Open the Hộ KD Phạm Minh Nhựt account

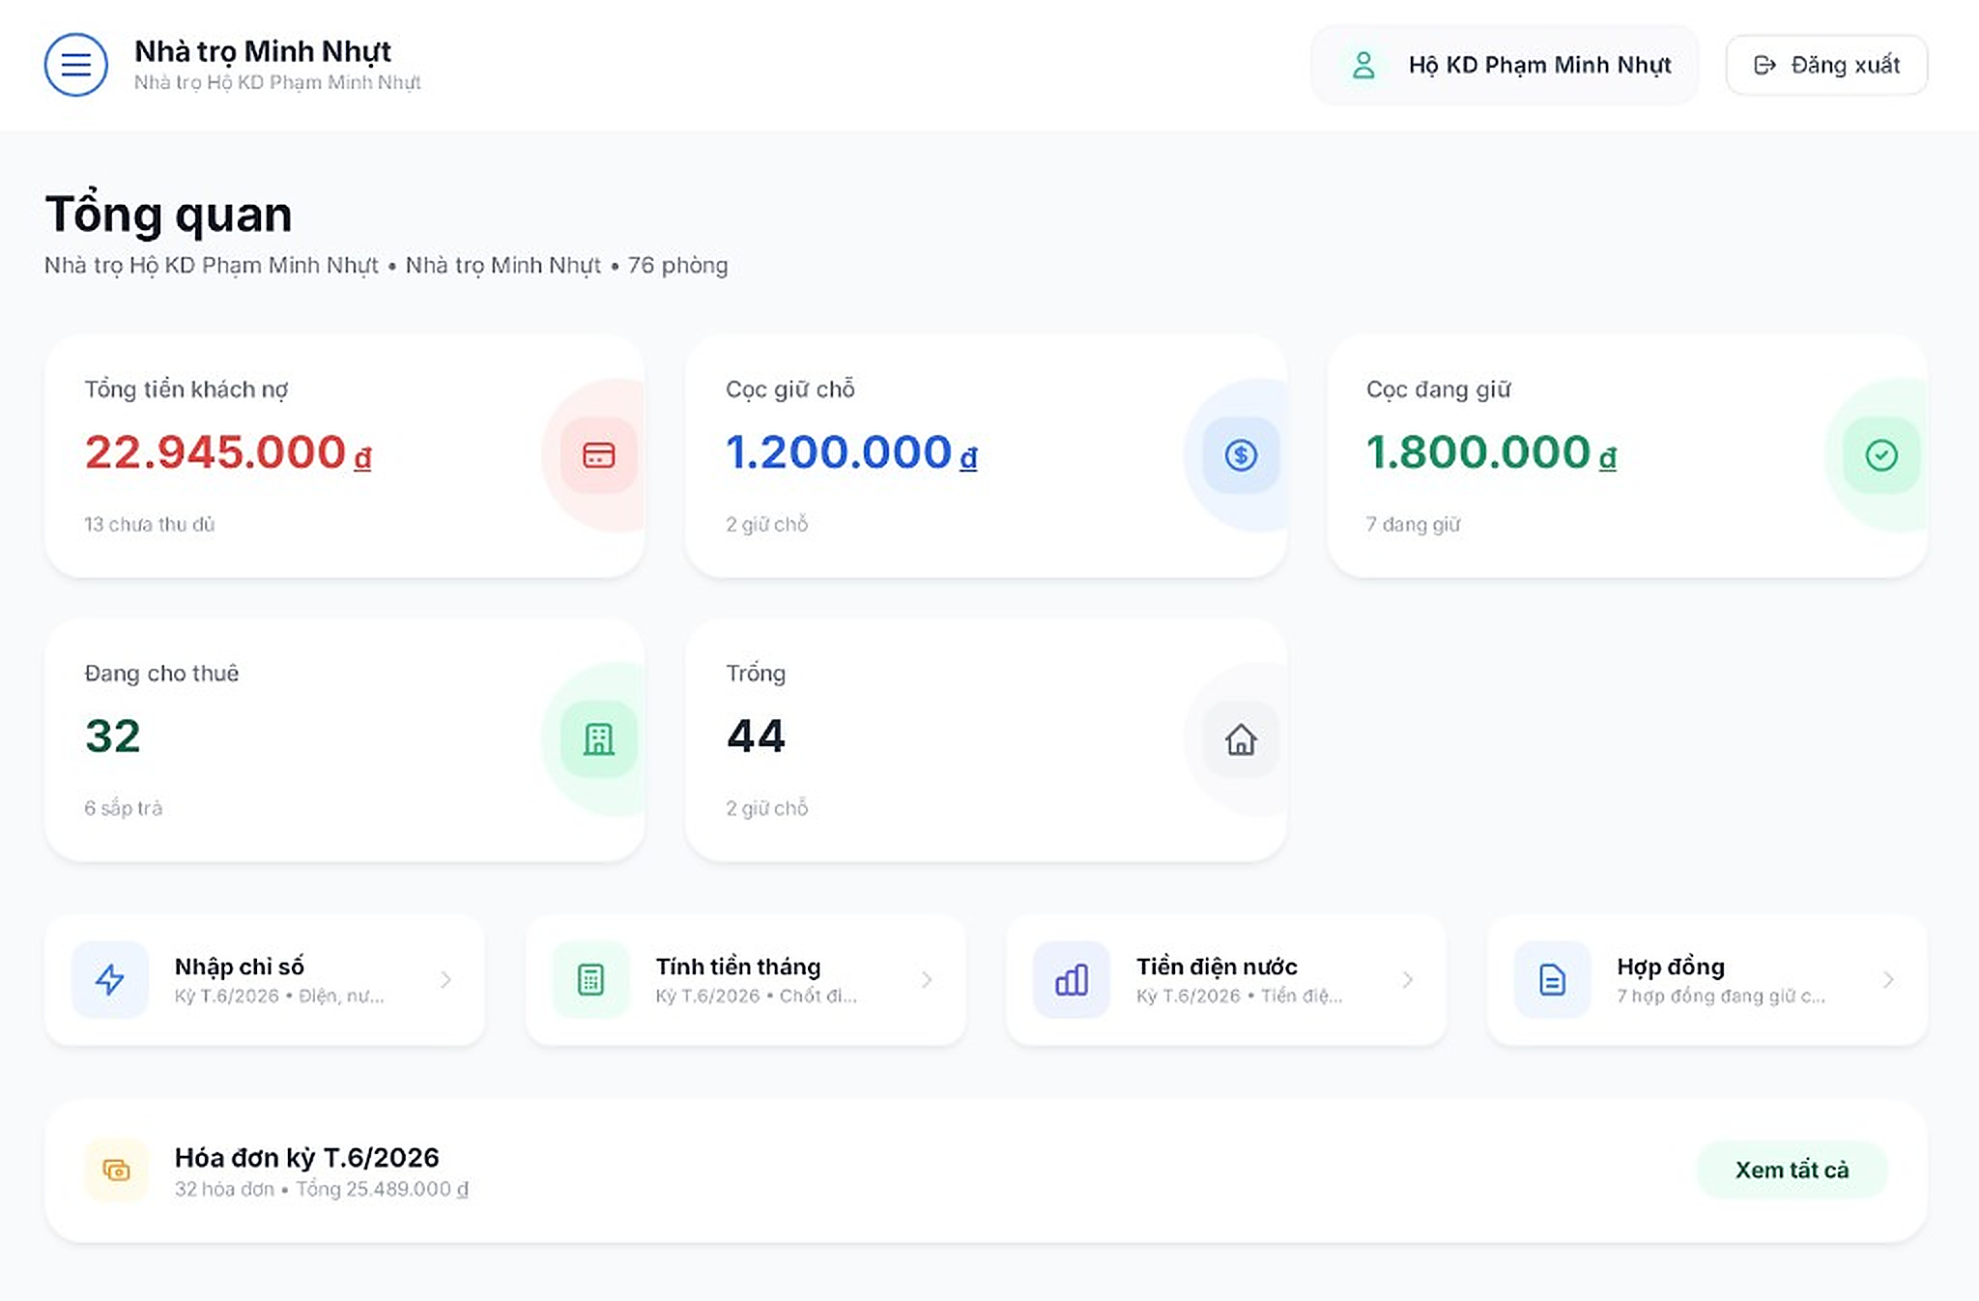point(1505,65)
